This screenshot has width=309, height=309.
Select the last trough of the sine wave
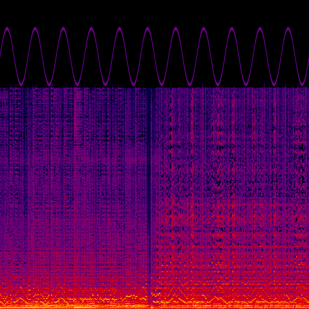point(302,84)
